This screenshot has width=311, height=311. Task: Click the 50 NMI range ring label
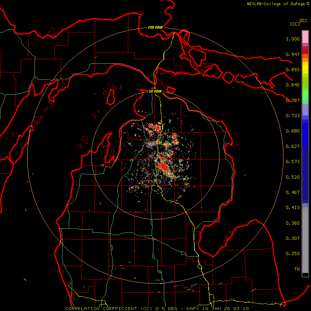[155, 91]
